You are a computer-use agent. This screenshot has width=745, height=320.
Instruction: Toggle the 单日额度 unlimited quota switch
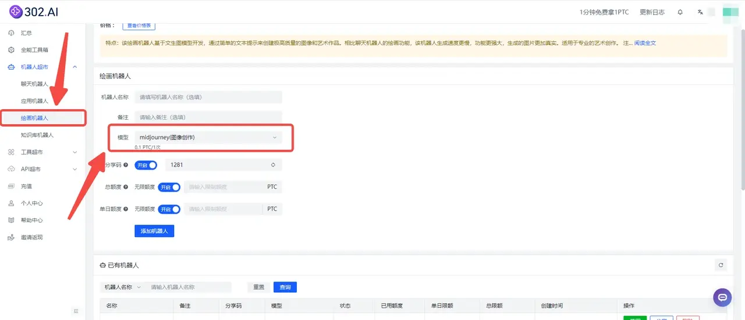(169, 209)
